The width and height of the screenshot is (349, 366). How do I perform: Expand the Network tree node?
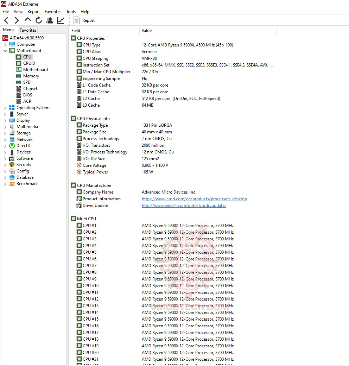pyautogui.click(x=5, y=139)
